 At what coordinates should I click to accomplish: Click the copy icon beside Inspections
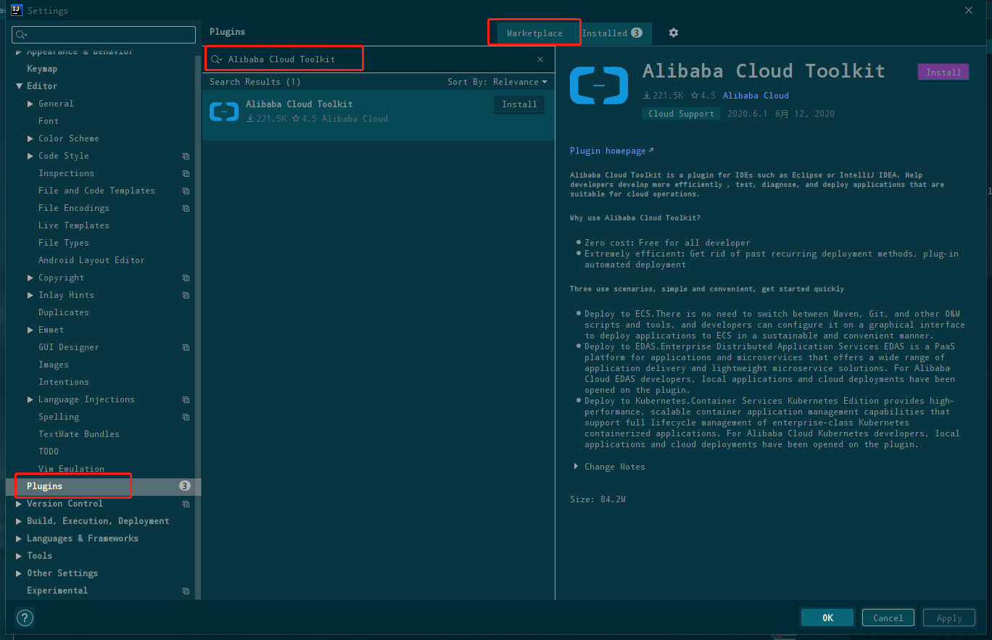tap(186, 173)
